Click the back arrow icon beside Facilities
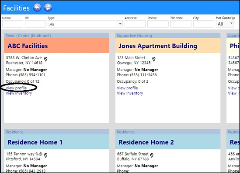 [37, 7]
